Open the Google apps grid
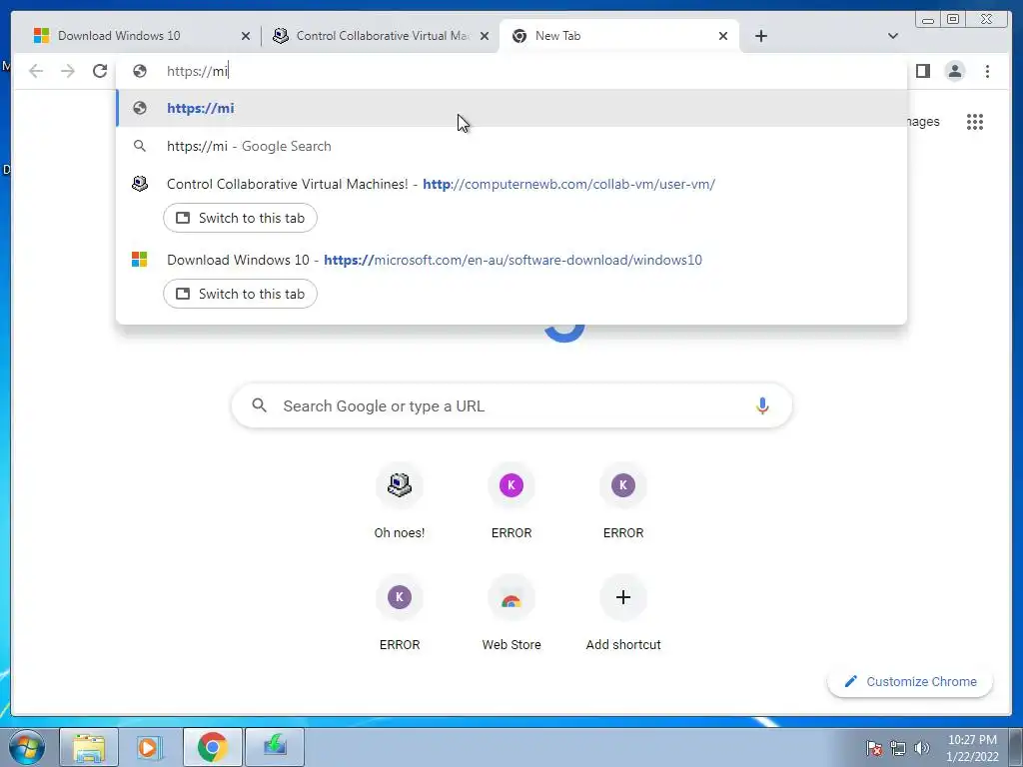1023x767 pixels. coord(975,122)
